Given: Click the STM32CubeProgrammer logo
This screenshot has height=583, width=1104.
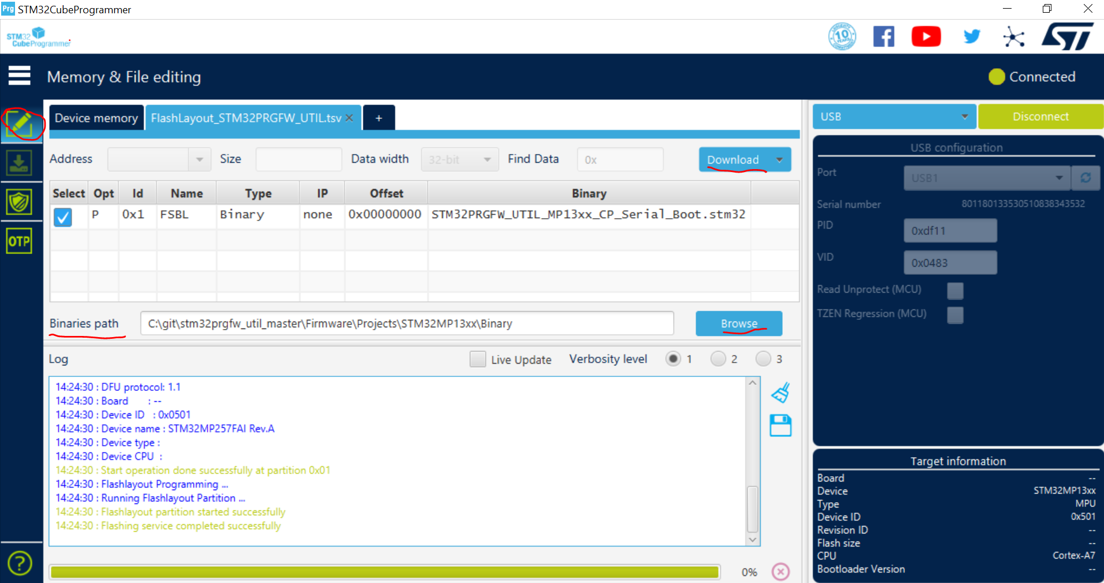Looking at the screenshot, I should [38, 37].
